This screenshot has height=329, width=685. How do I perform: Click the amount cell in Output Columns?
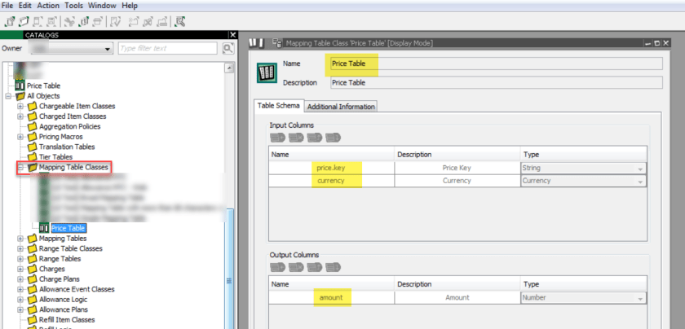pos(332,297)
